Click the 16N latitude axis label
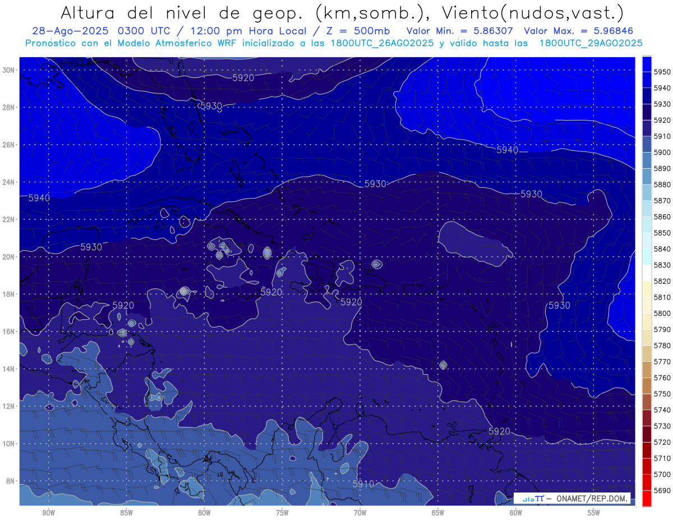The width and height of the screenshot is (673, 520). pos(8,332)
